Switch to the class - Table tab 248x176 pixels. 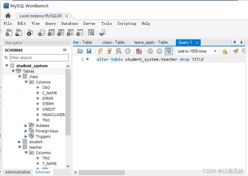click(113, 42)
